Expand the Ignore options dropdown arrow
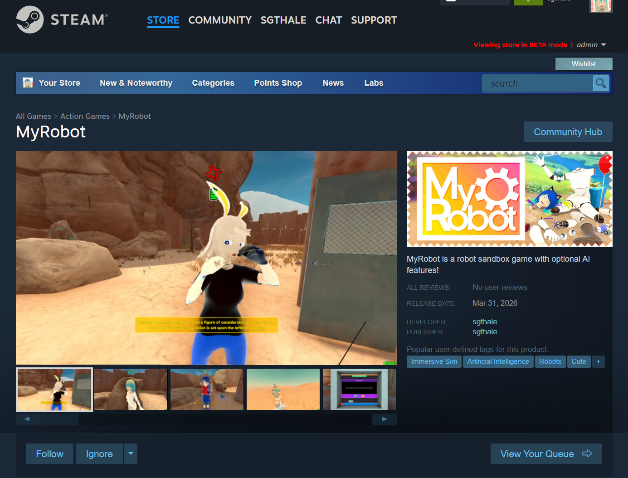628x478 pixels. coord(131,454)
